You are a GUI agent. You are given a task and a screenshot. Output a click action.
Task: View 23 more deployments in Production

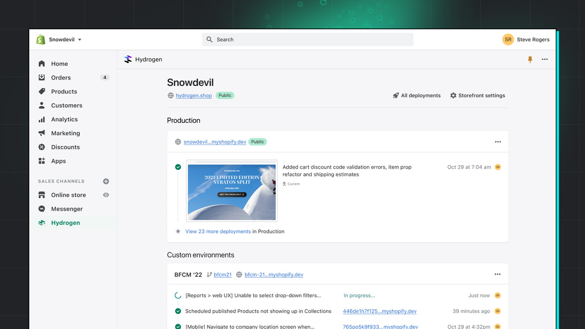[x=218, y=231]
